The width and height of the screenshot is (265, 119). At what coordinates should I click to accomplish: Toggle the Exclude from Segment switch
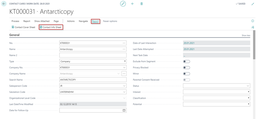186,61
